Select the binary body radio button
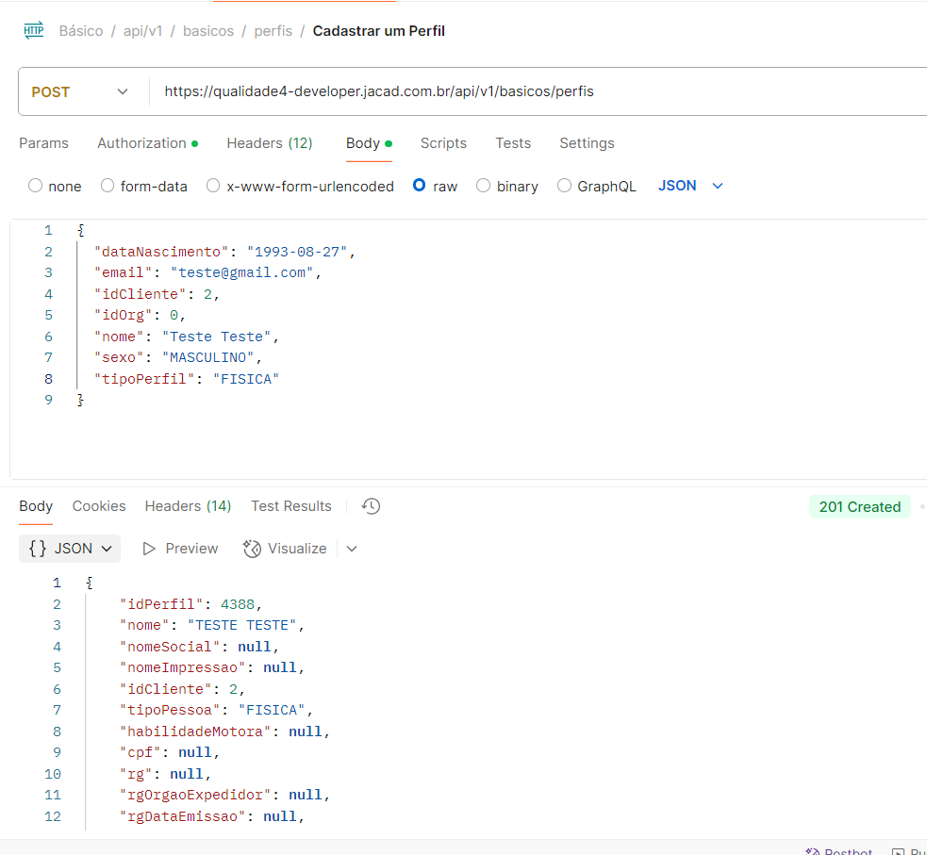The image size is (927, 855). [x=483, y=186]
